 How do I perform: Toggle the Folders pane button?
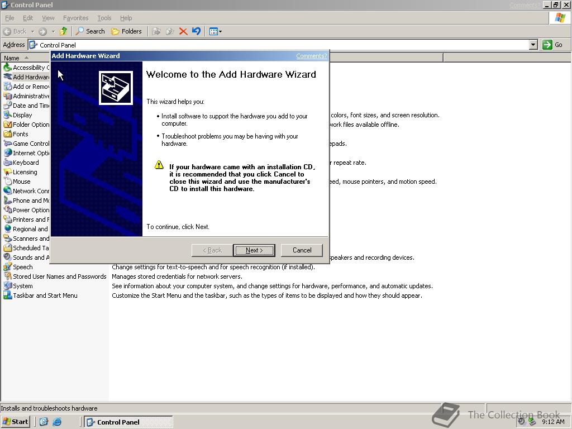tap(126, 31)
